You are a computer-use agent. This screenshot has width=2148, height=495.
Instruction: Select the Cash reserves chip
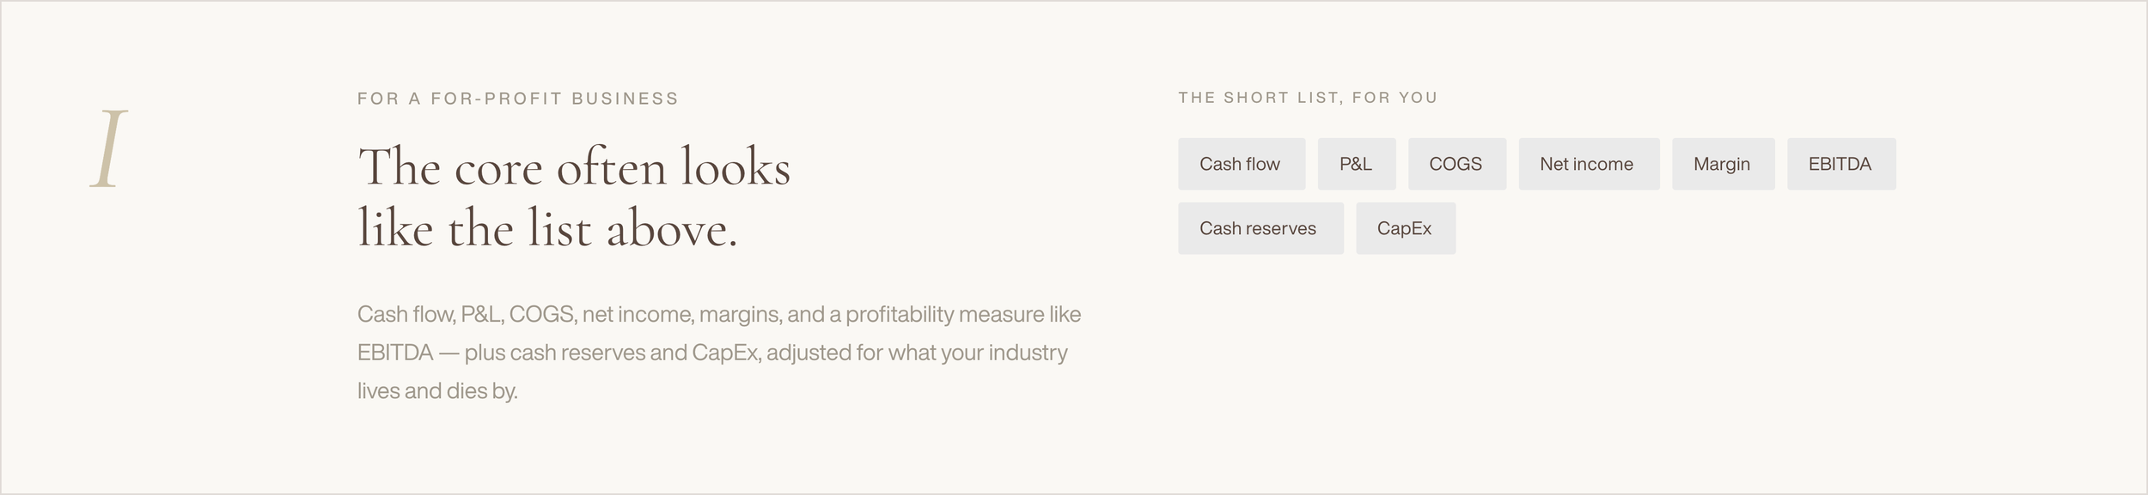[x=1260, y=228]
